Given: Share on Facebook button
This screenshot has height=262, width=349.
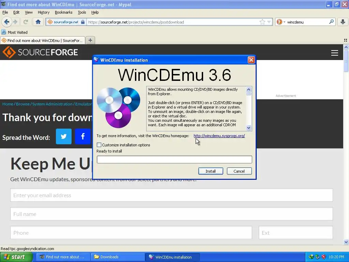Looking at the screenshot, I should [82, 136].
